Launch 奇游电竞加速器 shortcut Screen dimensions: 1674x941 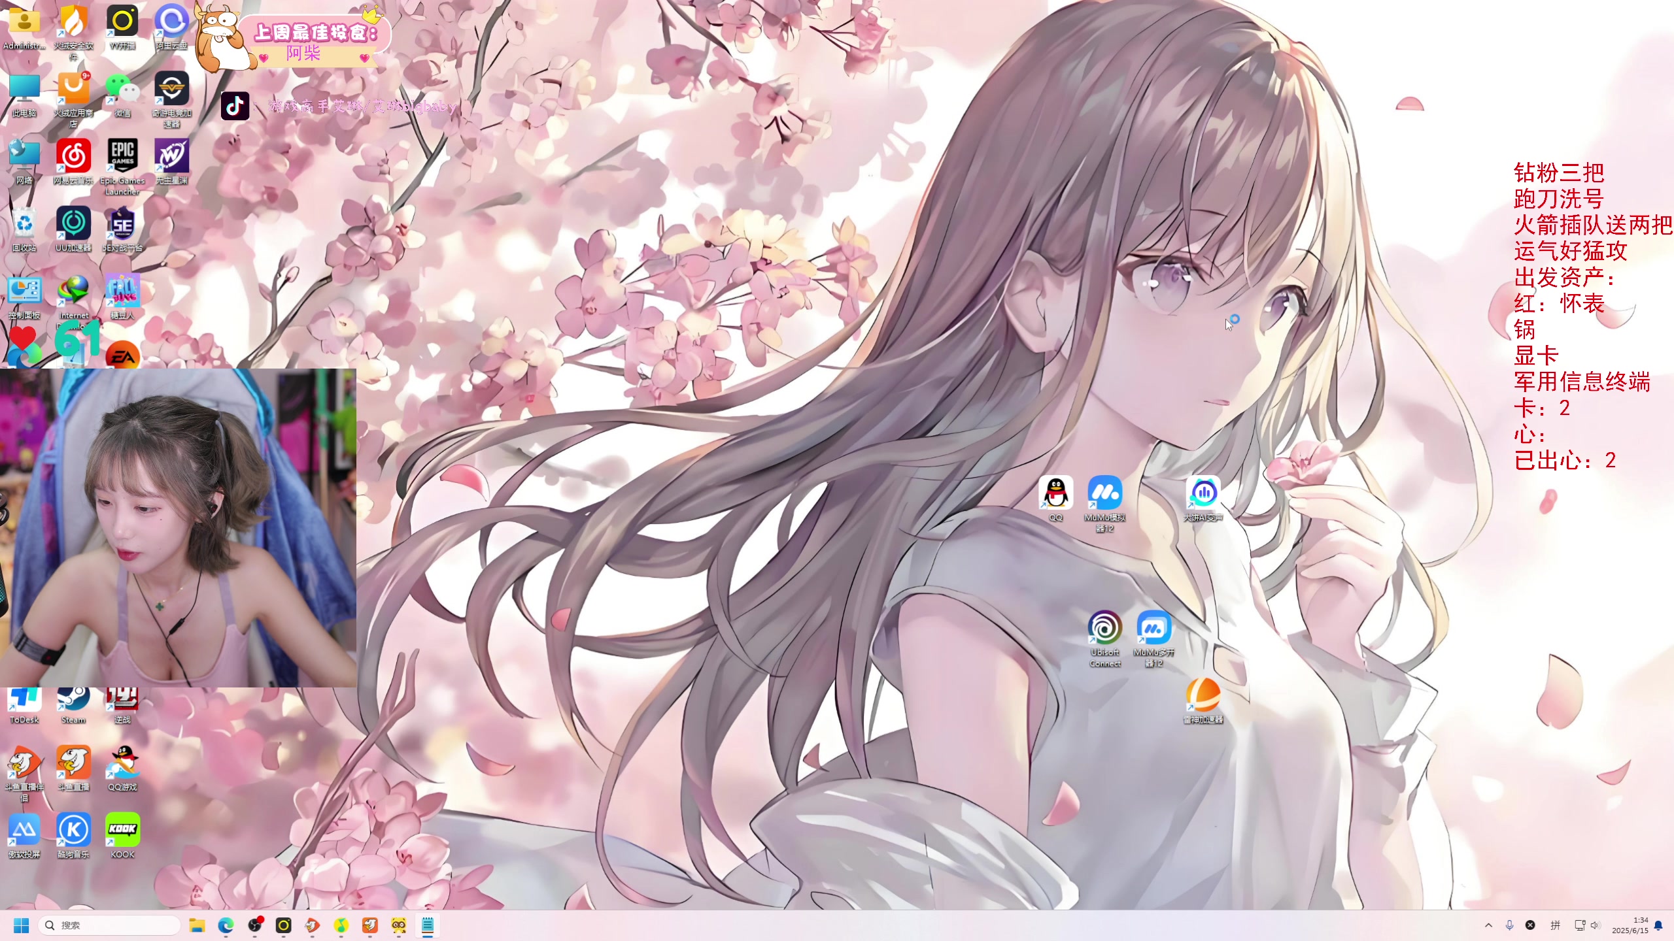tap(171, 100)
